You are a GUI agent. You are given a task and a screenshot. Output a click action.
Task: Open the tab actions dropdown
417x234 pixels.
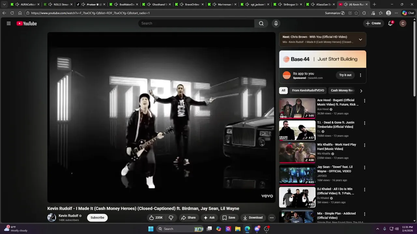click(4, 5)
